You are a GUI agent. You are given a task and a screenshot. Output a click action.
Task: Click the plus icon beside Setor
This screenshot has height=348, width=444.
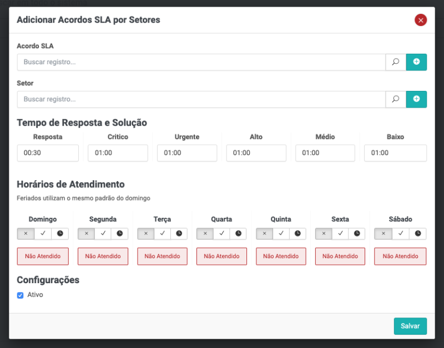(x=416, y=99)
